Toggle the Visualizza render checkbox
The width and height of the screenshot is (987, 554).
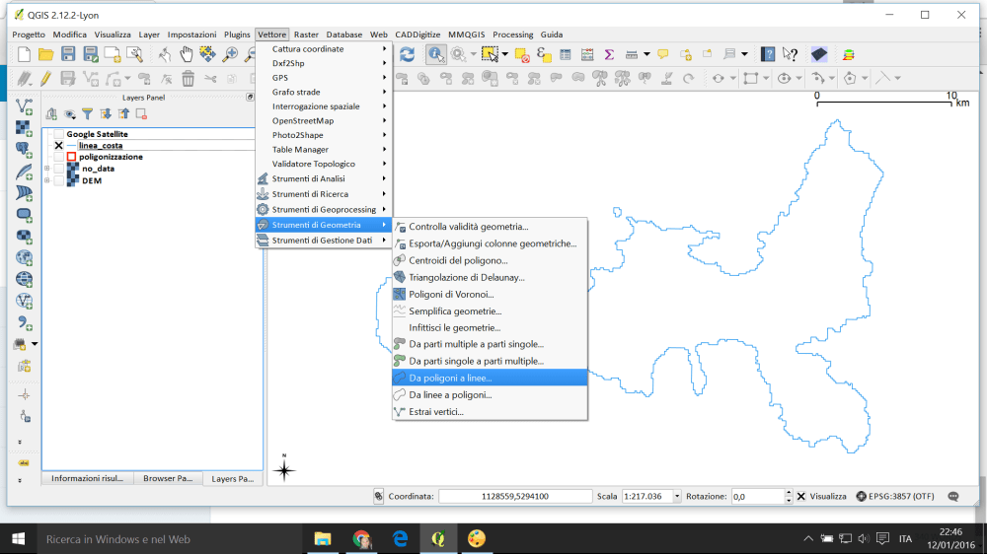(801, 497)
